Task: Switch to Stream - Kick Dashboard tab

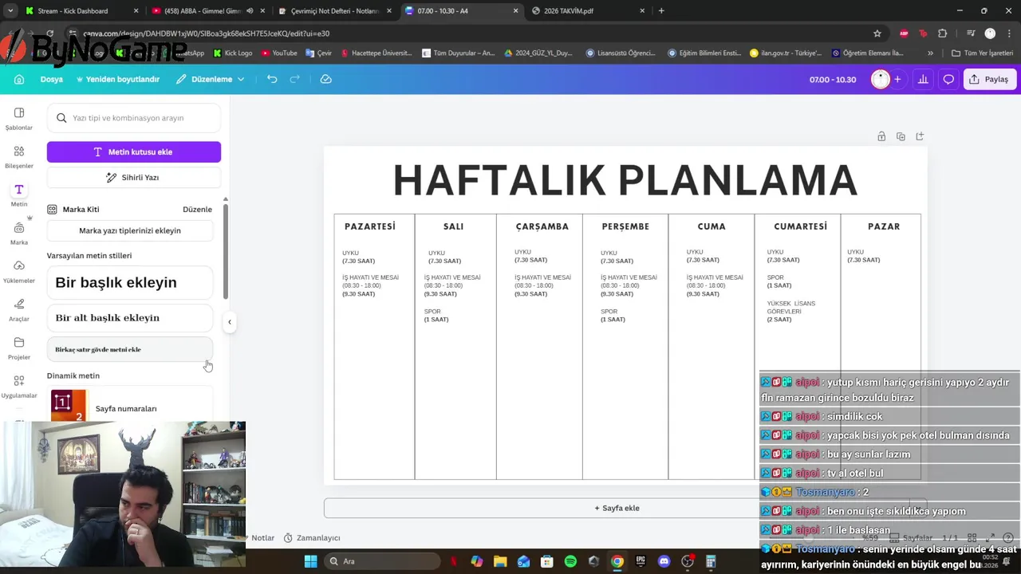Action: (x=81, y=11)
